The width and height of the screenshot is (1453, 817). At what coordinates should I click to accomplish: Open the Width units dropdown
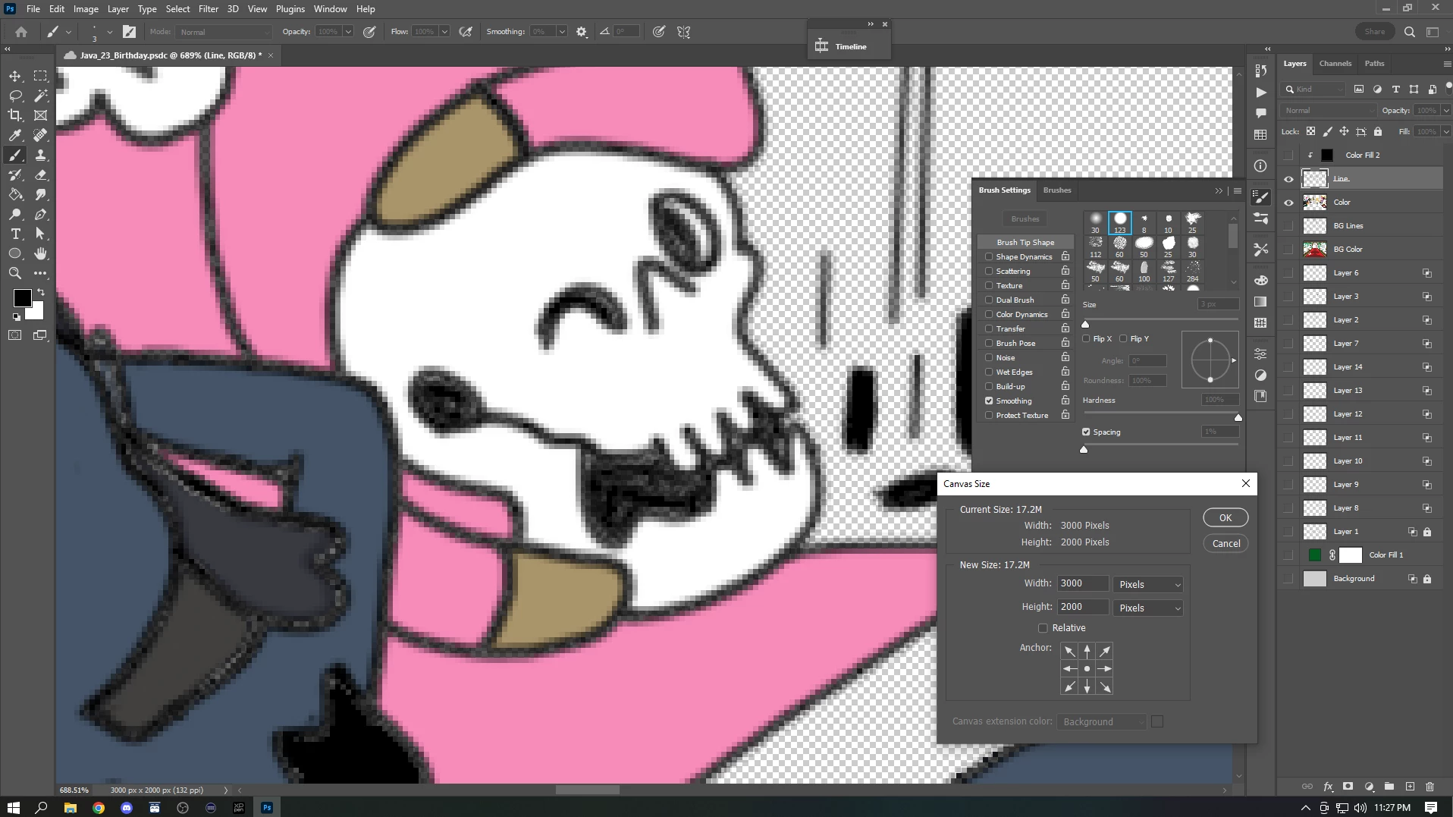1148,584
